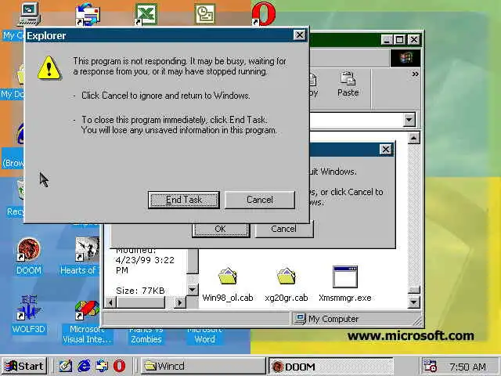Image resolution: width=501 pixels, height=376 pixels.
Task: Click the Show Desktop quick launch icon
Action: [x=66, y=366]
